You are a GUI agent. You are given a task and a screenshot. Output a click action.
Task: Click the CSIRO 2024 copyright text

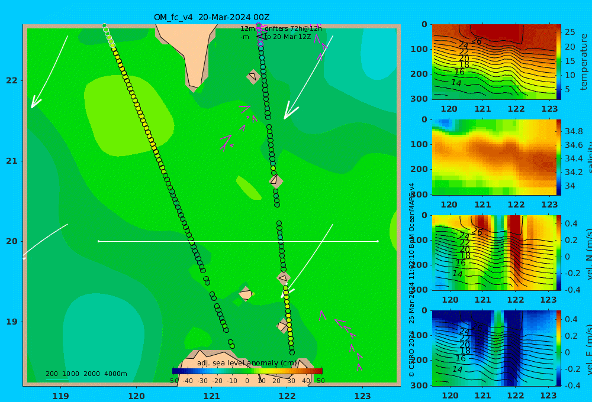[411, 354]
